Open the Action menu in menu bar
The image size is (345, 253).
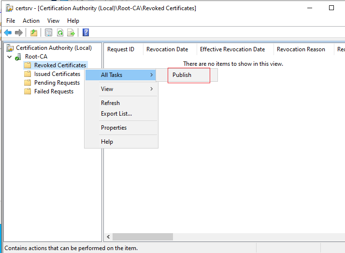[x=31, y=21]
